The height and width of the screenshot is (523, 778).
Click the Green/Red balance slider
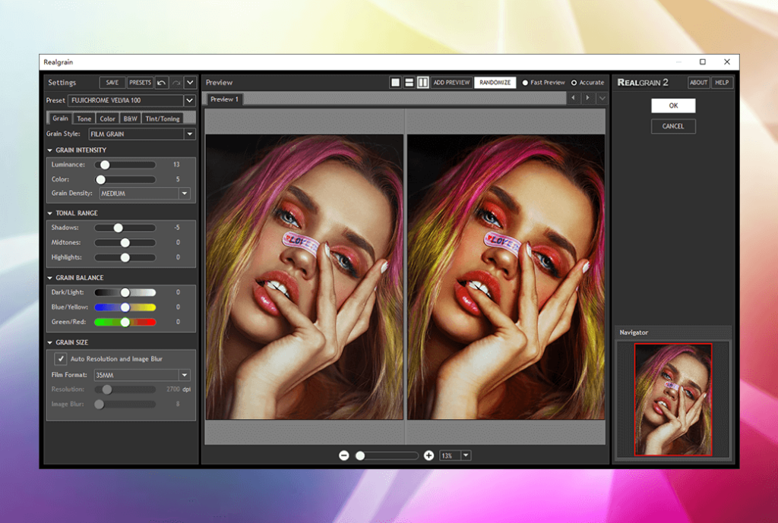tap(125, 323)
